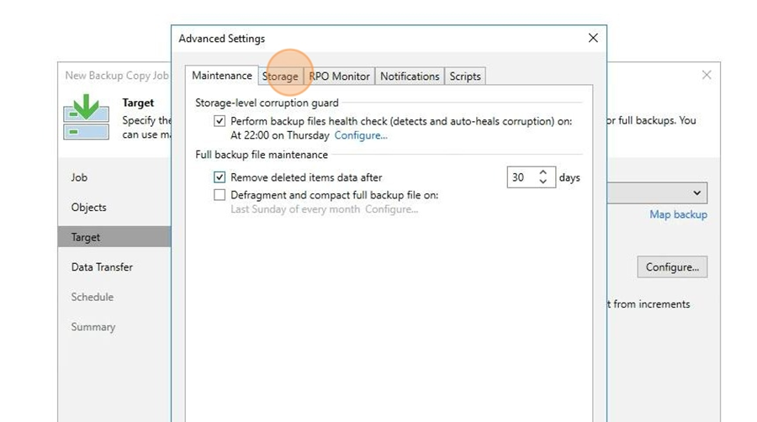Click the 'Storage-level corruption guard' heading
This screenshot has height=422, width=757.
pos(267,103)
